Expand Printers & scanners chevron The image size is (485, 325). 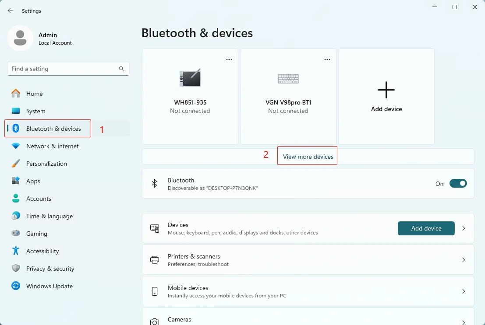coord(464,260)
